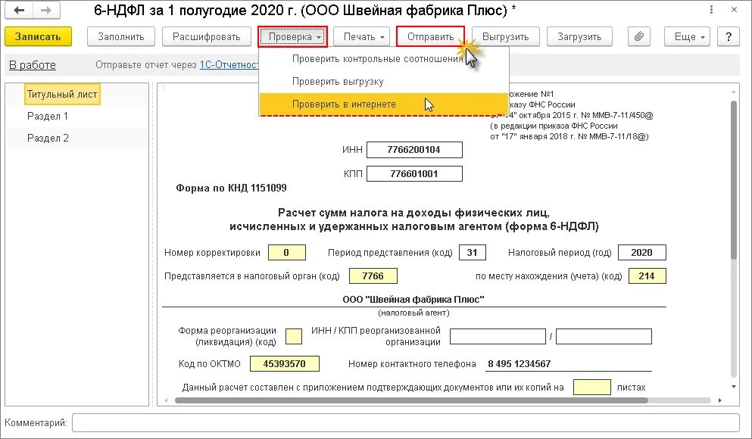Save the report with Записать

(38, 36)
